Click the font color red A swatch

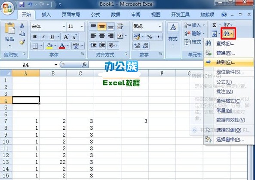point(62,46)
